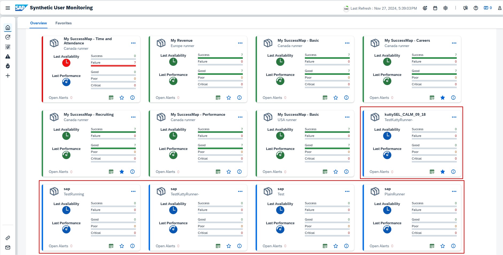The image size is (503, 255).
Task: Open the settings gear in the header
Action: click(446, 8)
